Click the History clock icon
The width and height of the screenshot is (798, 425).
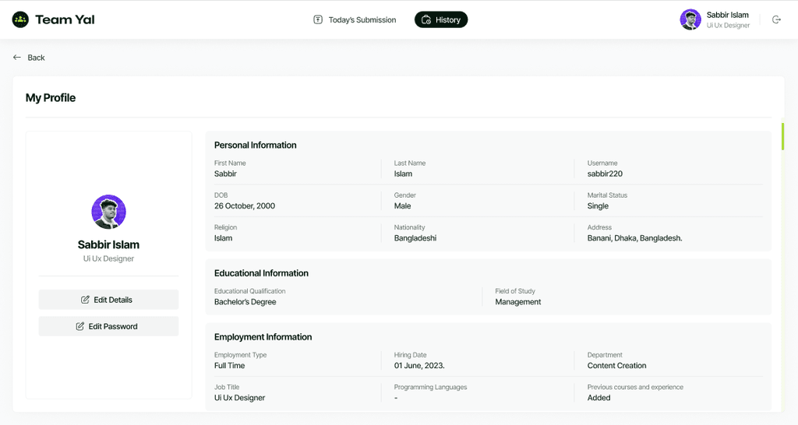pos(426,20)
